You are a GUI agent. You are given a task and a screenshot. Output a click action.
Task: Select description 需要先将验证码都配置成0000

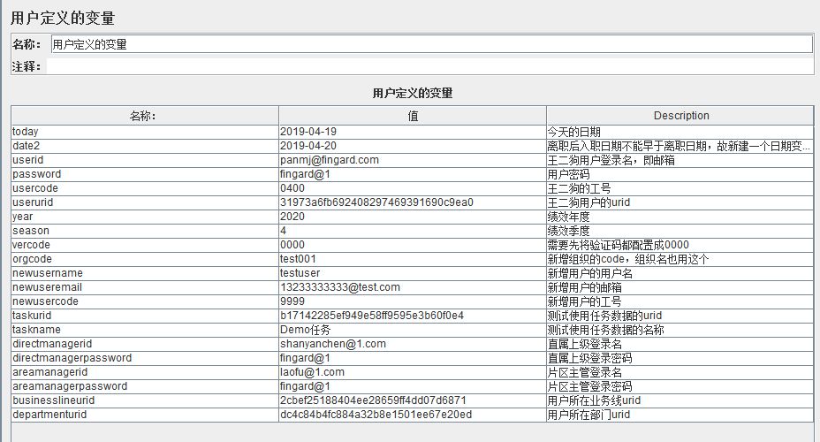click(680, 245)
